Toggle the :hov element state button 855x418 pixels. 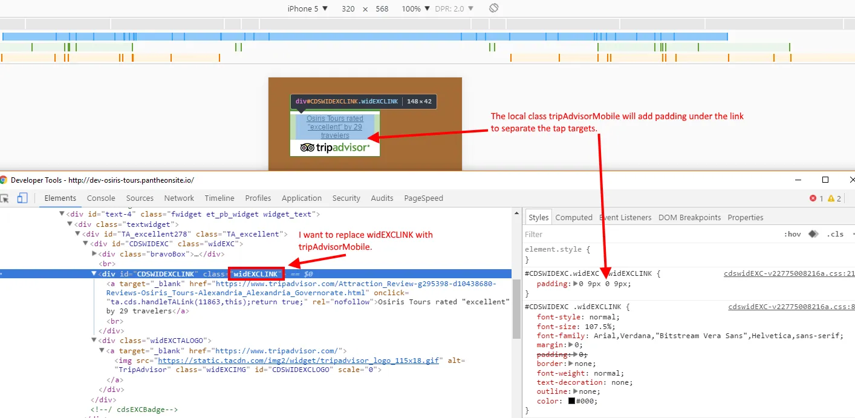click(x=793, y=234)
